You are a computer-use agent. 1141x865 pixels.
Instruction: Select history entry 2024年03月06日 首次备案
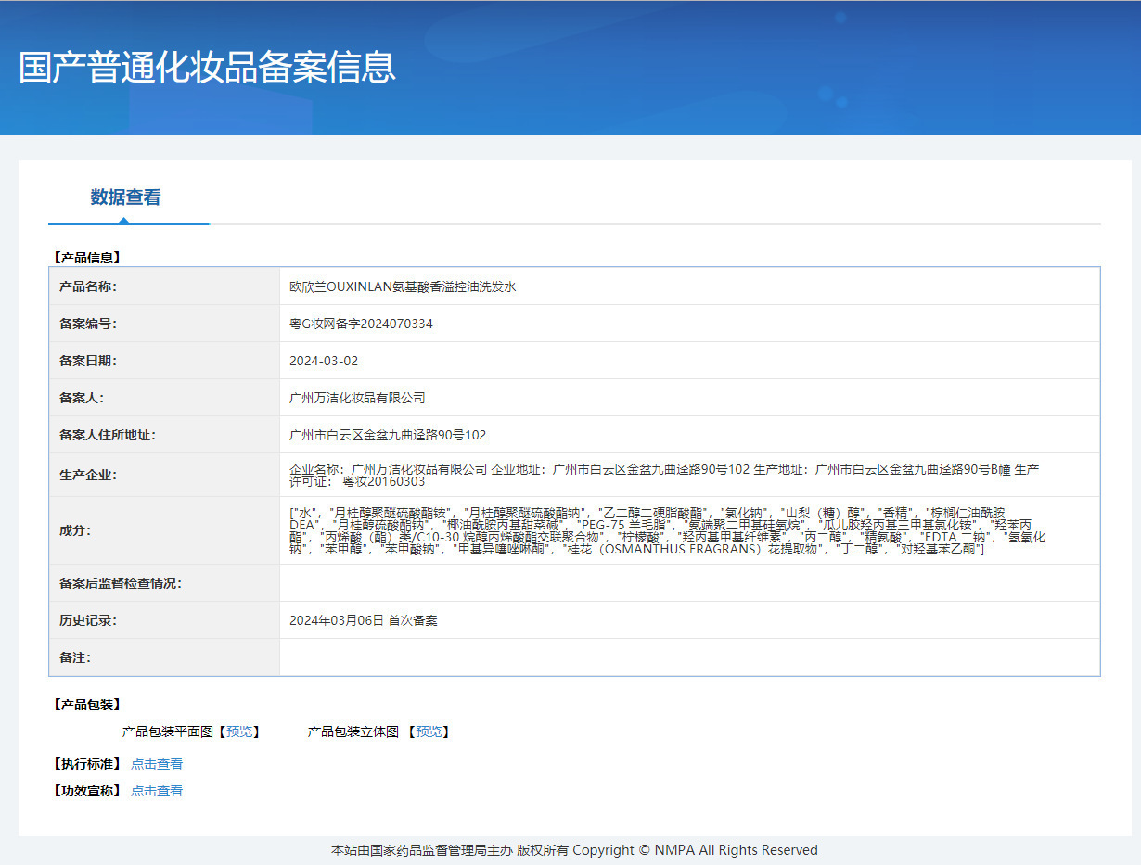point(364,620)
